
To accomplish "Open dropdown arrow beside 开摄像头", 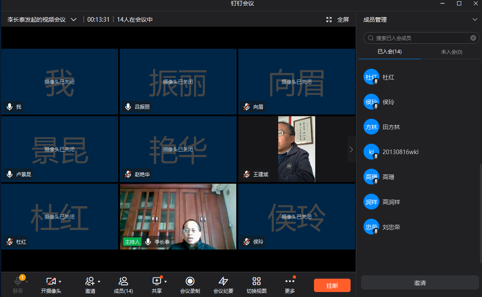I will click(x=60, y=282).
